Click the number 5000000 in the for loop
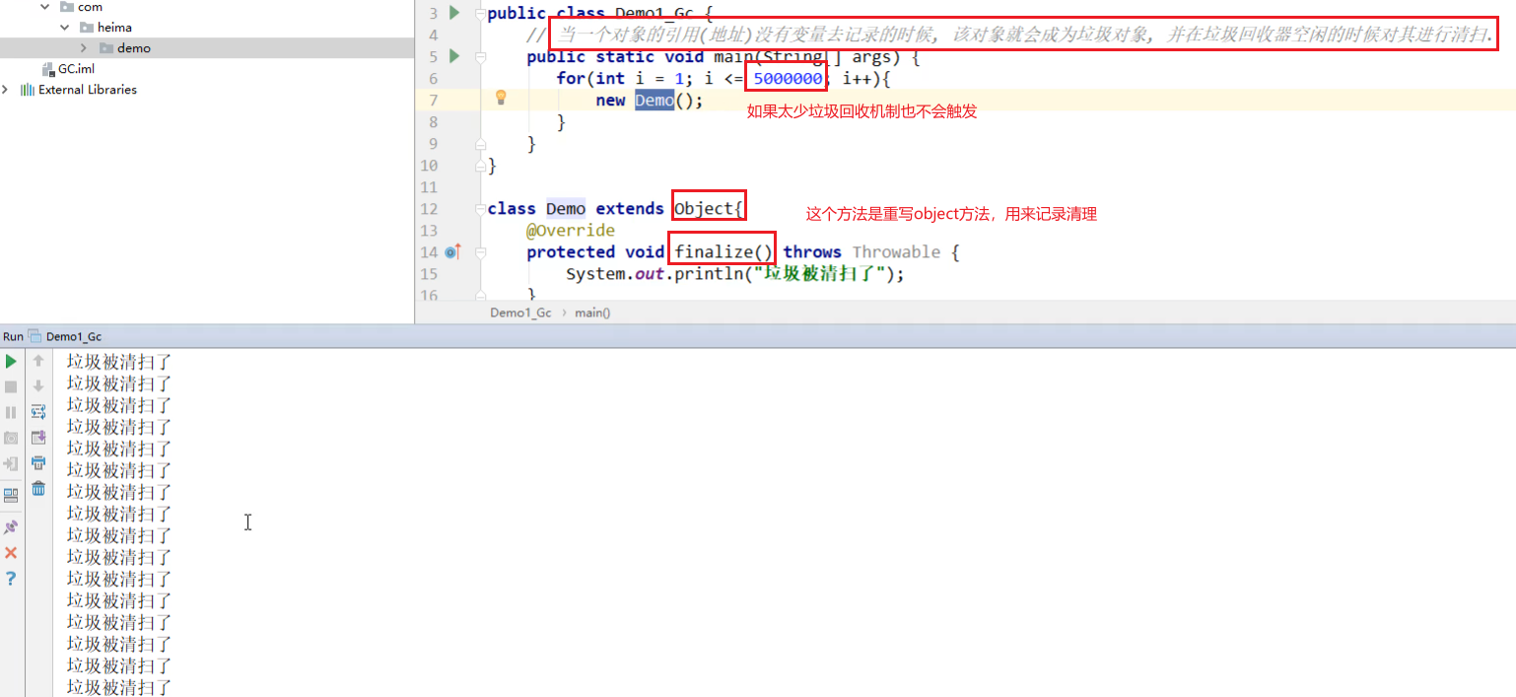Image resolution: width=1516 pixels, height=697 pixels. (788, 79)
